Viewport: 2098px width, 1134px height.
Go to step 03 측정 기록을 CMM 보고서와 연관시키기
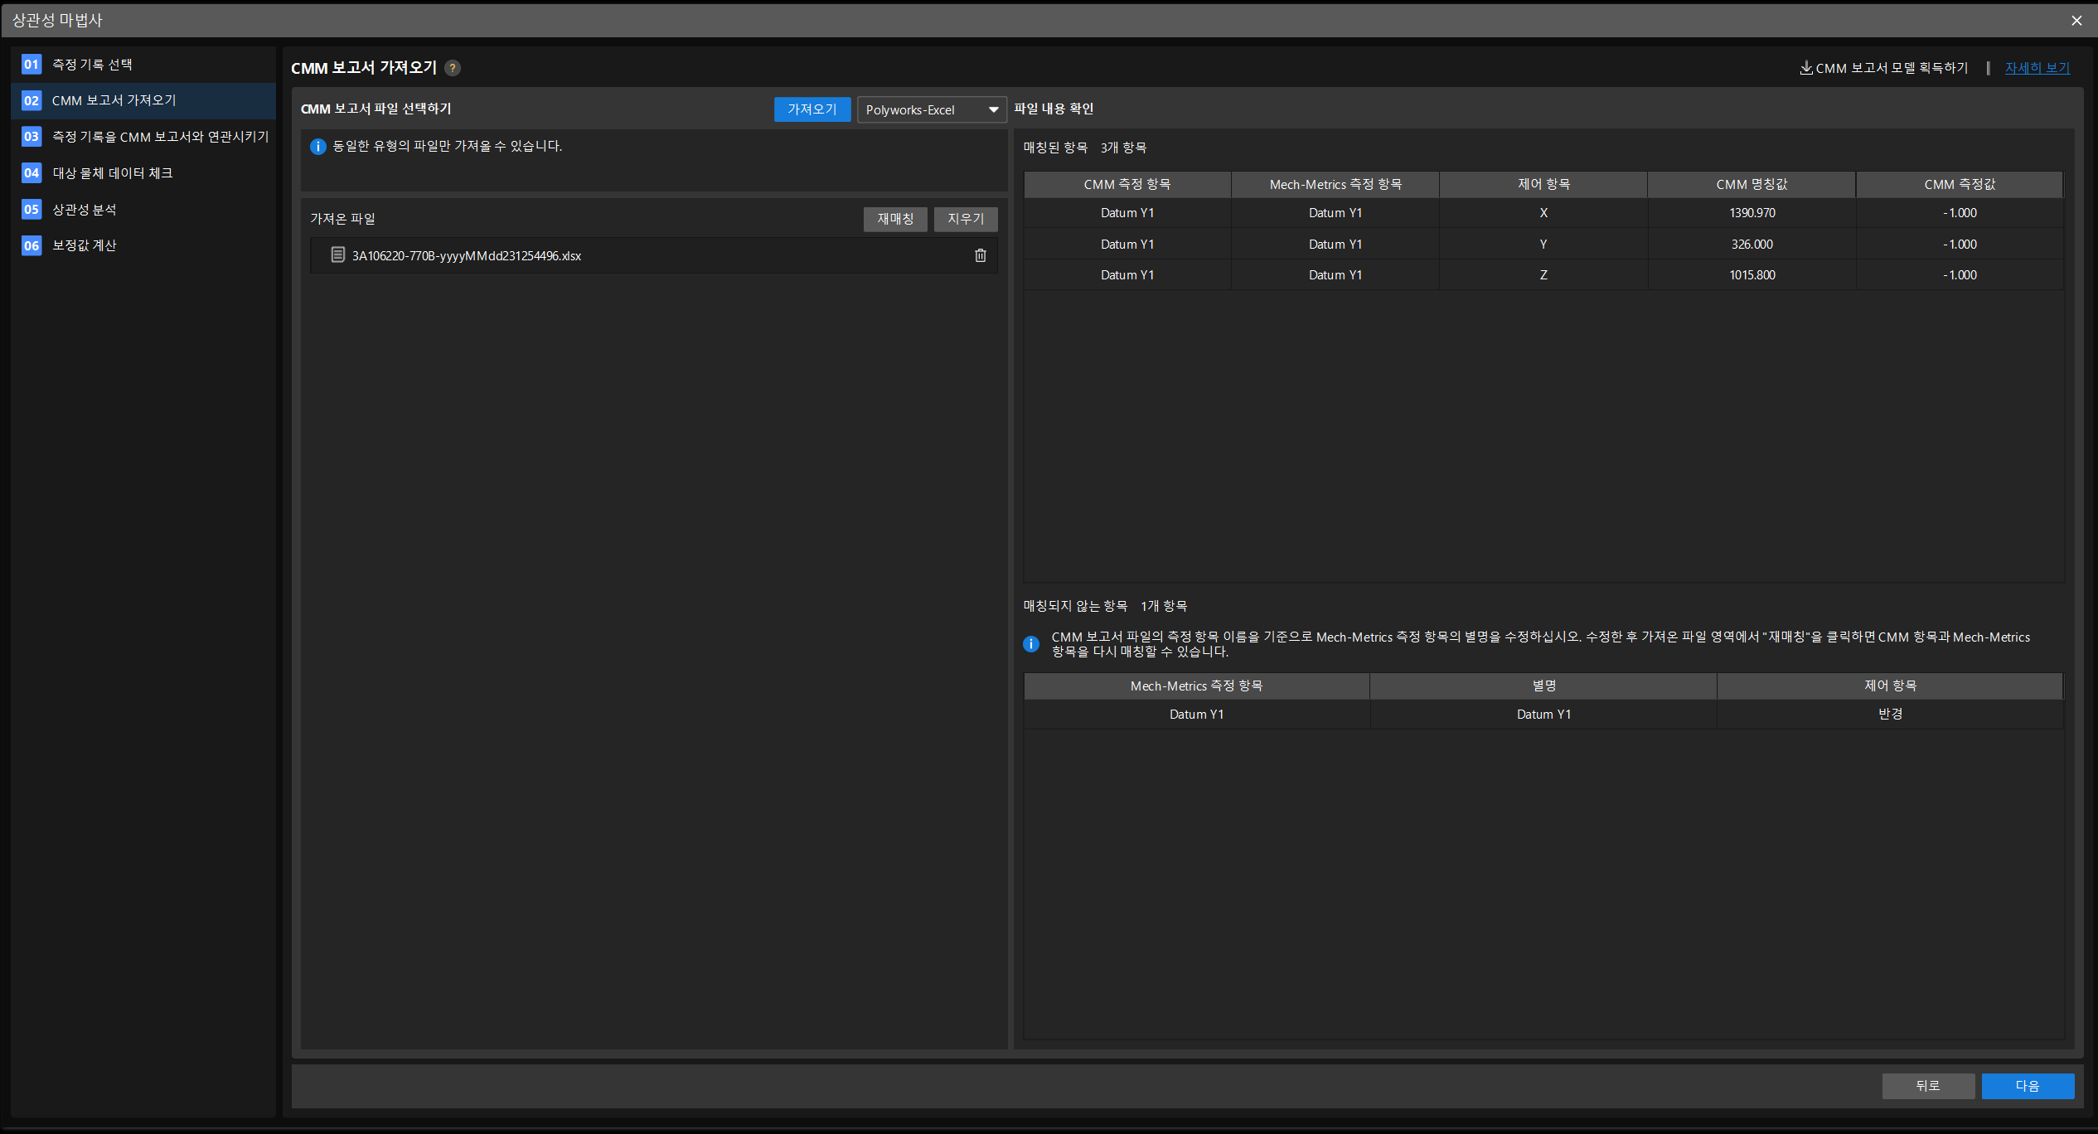click(143, 137)
